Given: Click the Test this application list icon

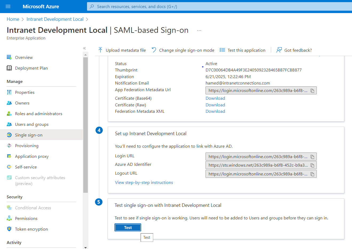Looking at the screenshot, I should (222, 50).
